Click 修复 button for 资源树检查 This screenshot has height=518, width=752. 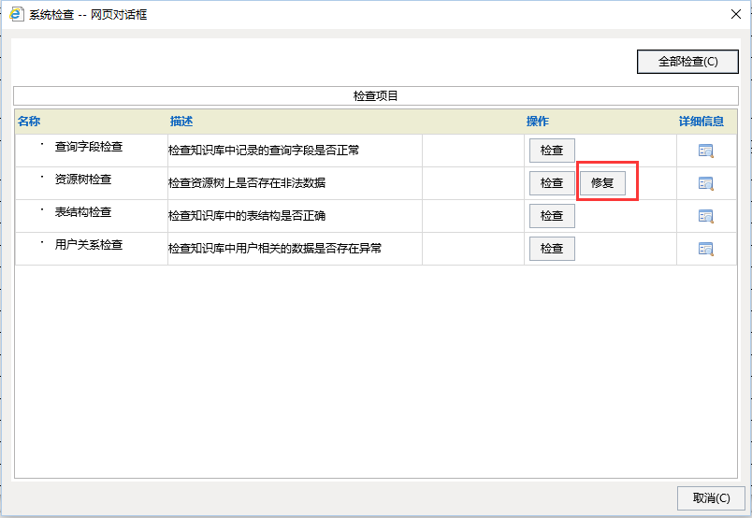(x=603, y=183)
